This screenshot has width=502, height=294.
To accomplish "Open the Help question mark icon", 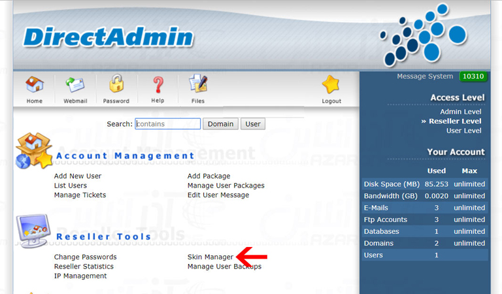I will tap(158, 84).
